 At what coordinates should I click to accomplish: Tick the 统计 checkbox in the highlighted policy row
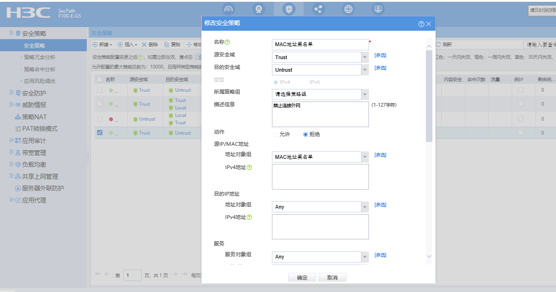pos(521,132)
